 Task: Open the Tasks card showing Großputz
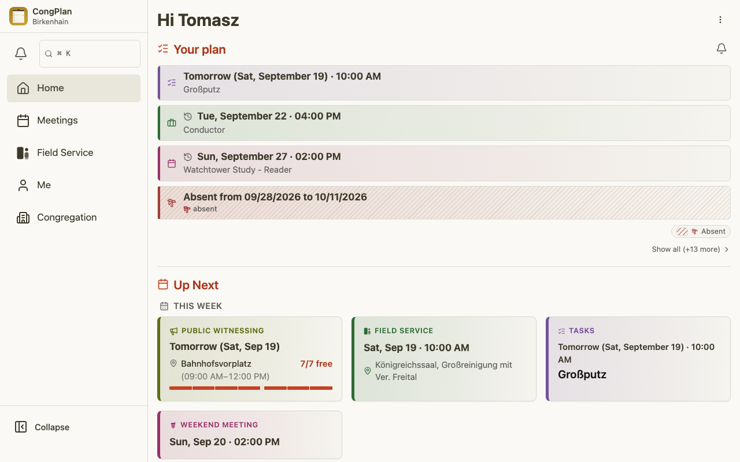638,359
